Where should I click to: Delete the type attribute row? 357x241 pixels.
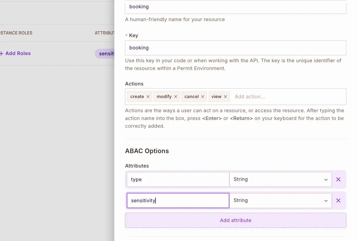(338, 179)
